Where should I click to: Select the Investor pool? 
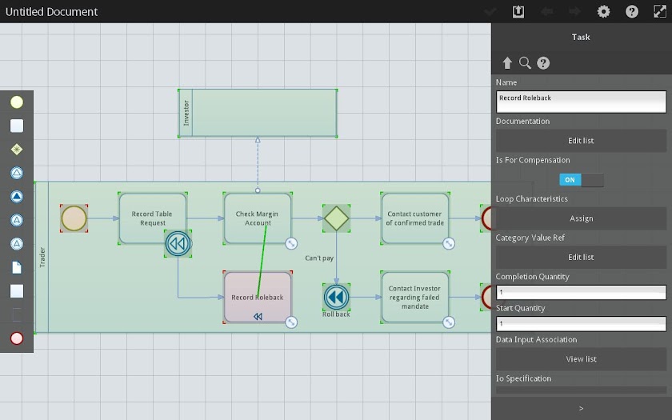click(x=258, y=113)
